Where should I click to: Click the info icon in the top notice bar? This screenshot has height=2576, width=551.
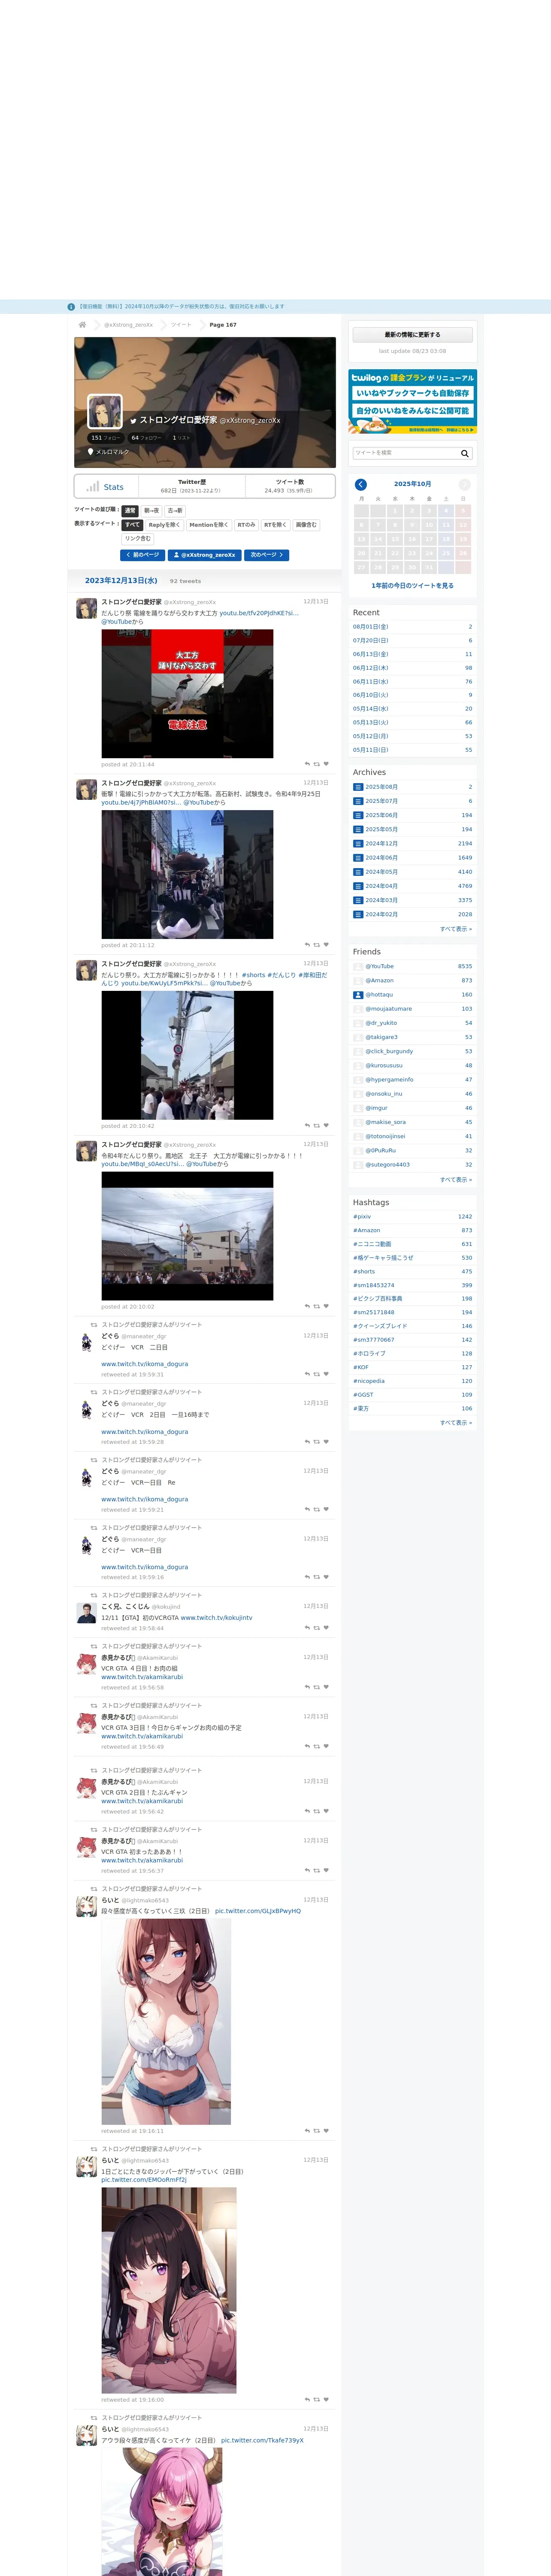click(x=71, y=307)
